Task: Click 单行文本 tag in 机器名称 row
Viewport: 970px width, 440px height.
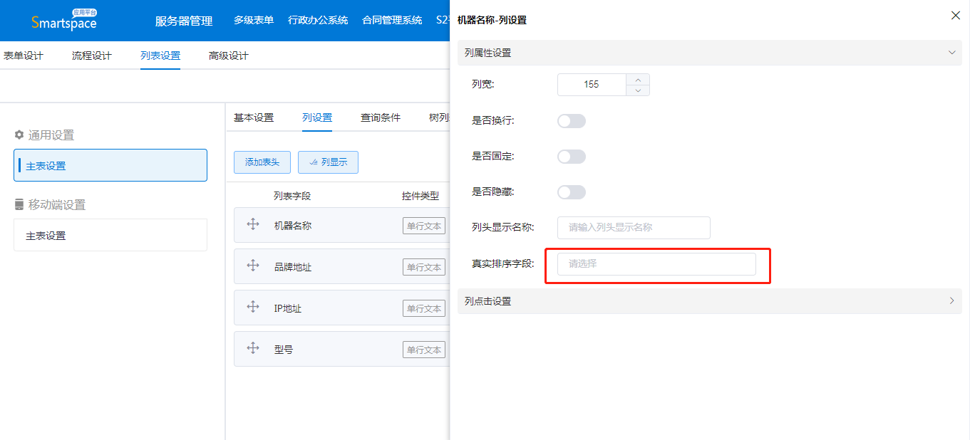Action: click(424, 226)
